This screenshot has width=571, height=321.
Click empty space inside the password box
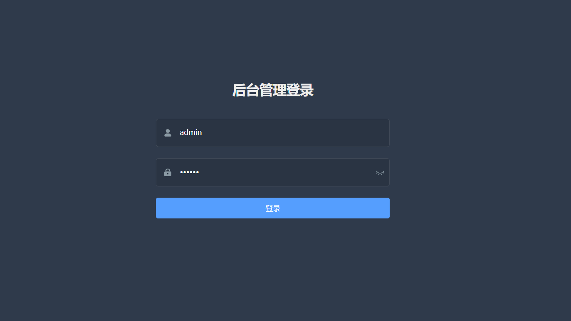tap(287, 172)
